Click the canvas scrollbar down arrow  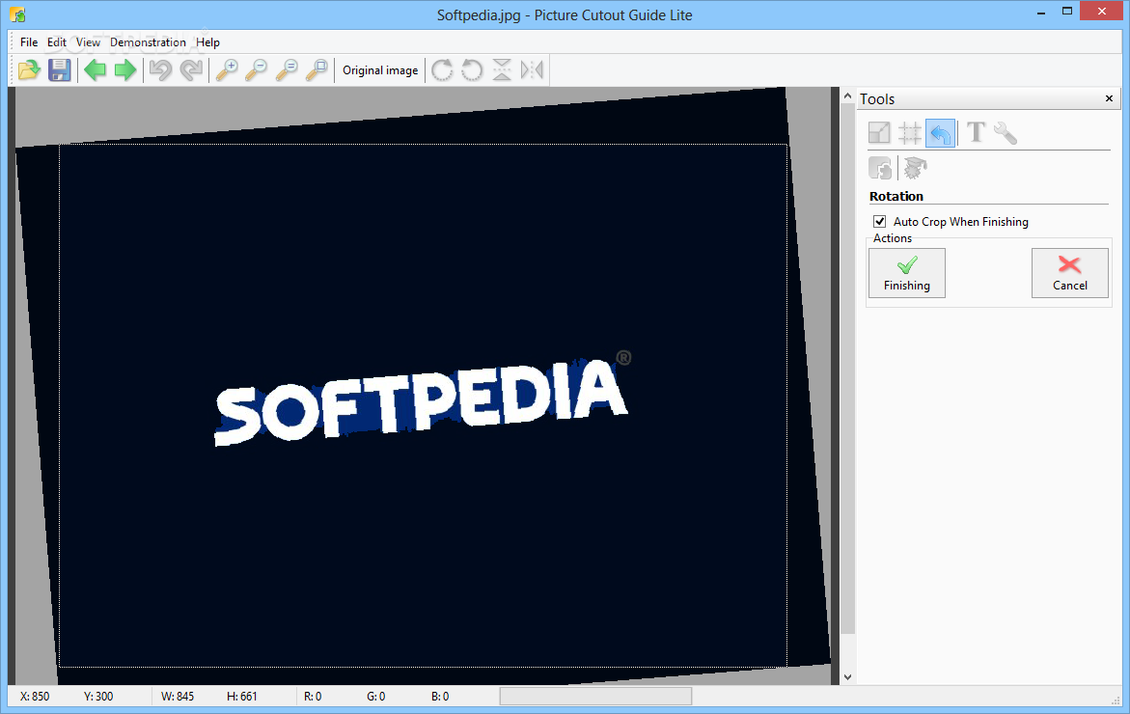point(847,676)
